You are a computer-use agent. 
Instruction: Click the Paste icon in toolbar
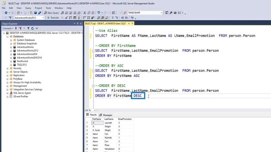93,13
